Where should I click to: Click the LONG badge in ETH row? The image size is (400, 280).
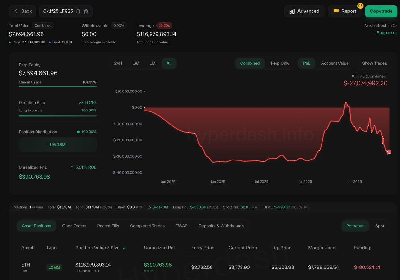coord(54,267)
